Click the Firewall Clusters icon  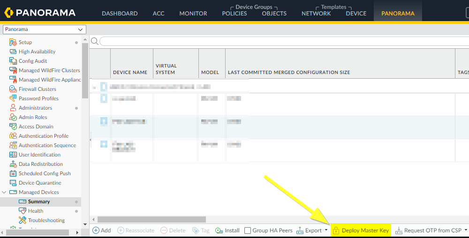coord(13,89)
